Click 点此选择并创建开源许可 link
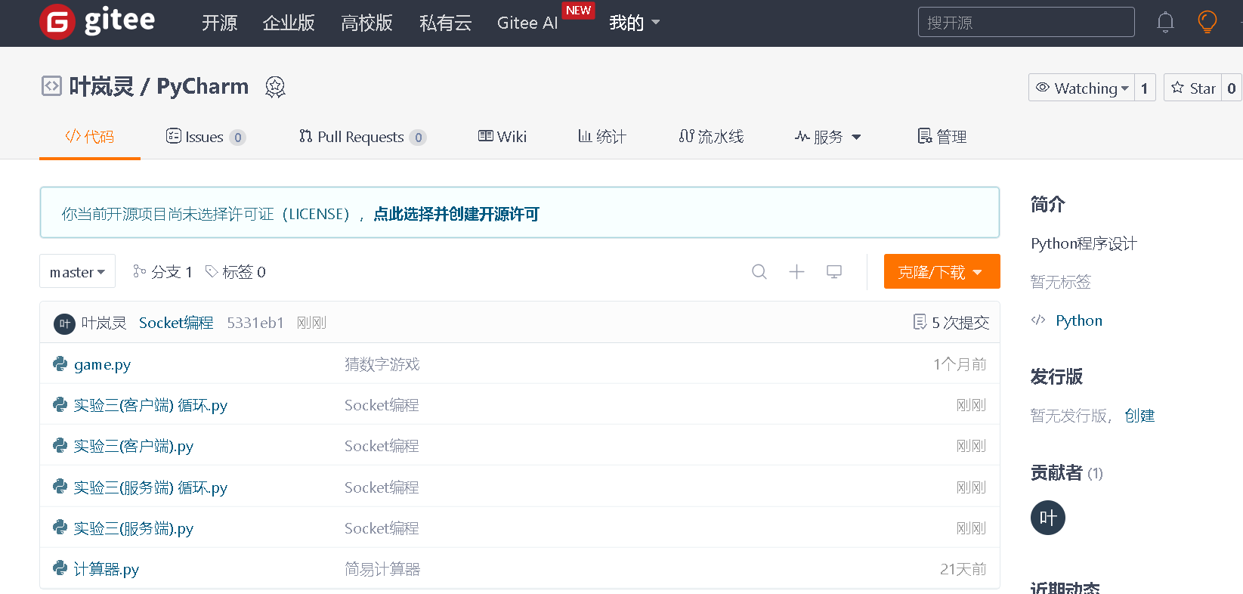This screenshot has height=594, width=1243. pos(456,214)
